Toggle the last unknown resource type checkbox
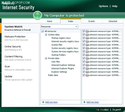The image size is (125, 112). click(84, 75)
